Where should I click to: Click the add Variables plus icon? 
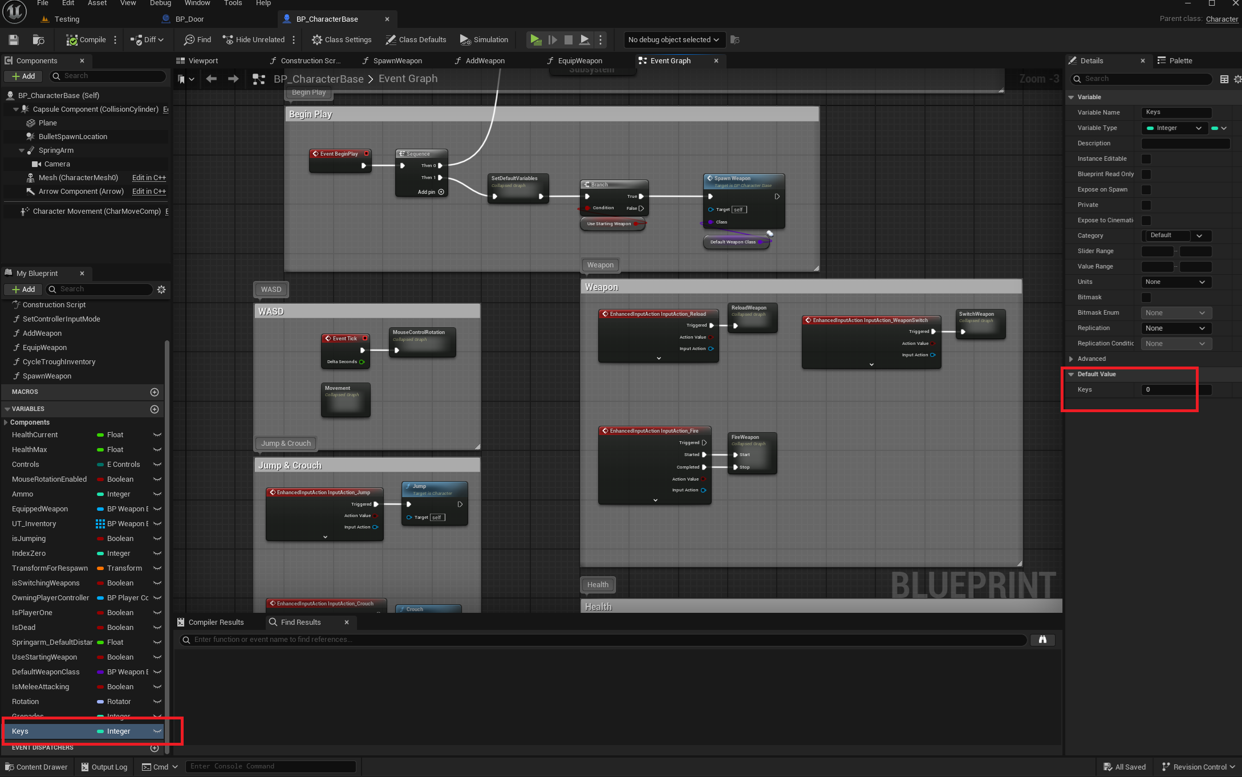[154, 409]
